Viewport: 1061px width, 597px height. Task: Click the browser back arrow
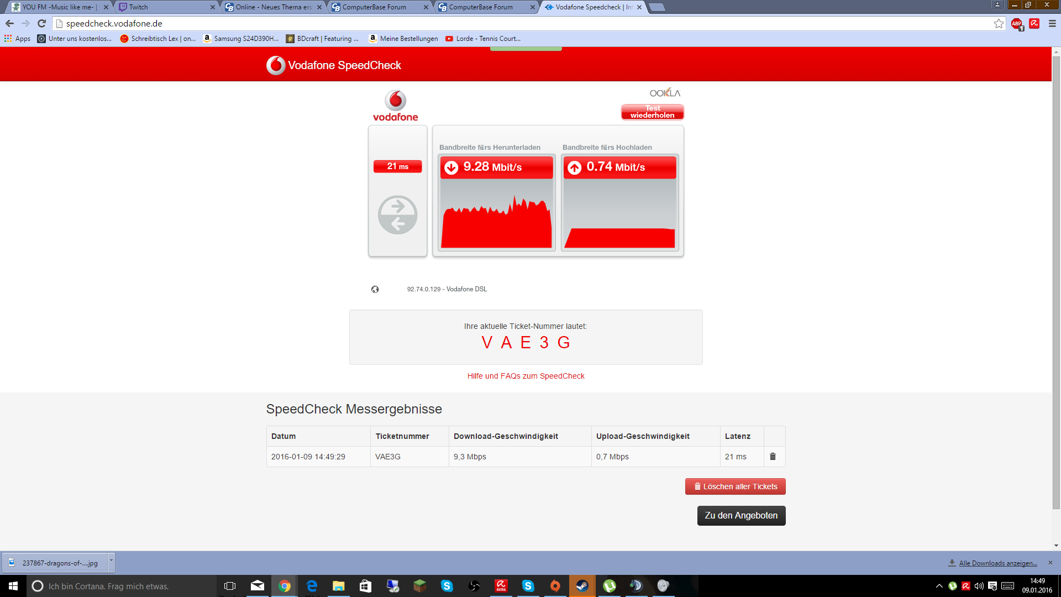pyautogui.click(x=9, y=23)
